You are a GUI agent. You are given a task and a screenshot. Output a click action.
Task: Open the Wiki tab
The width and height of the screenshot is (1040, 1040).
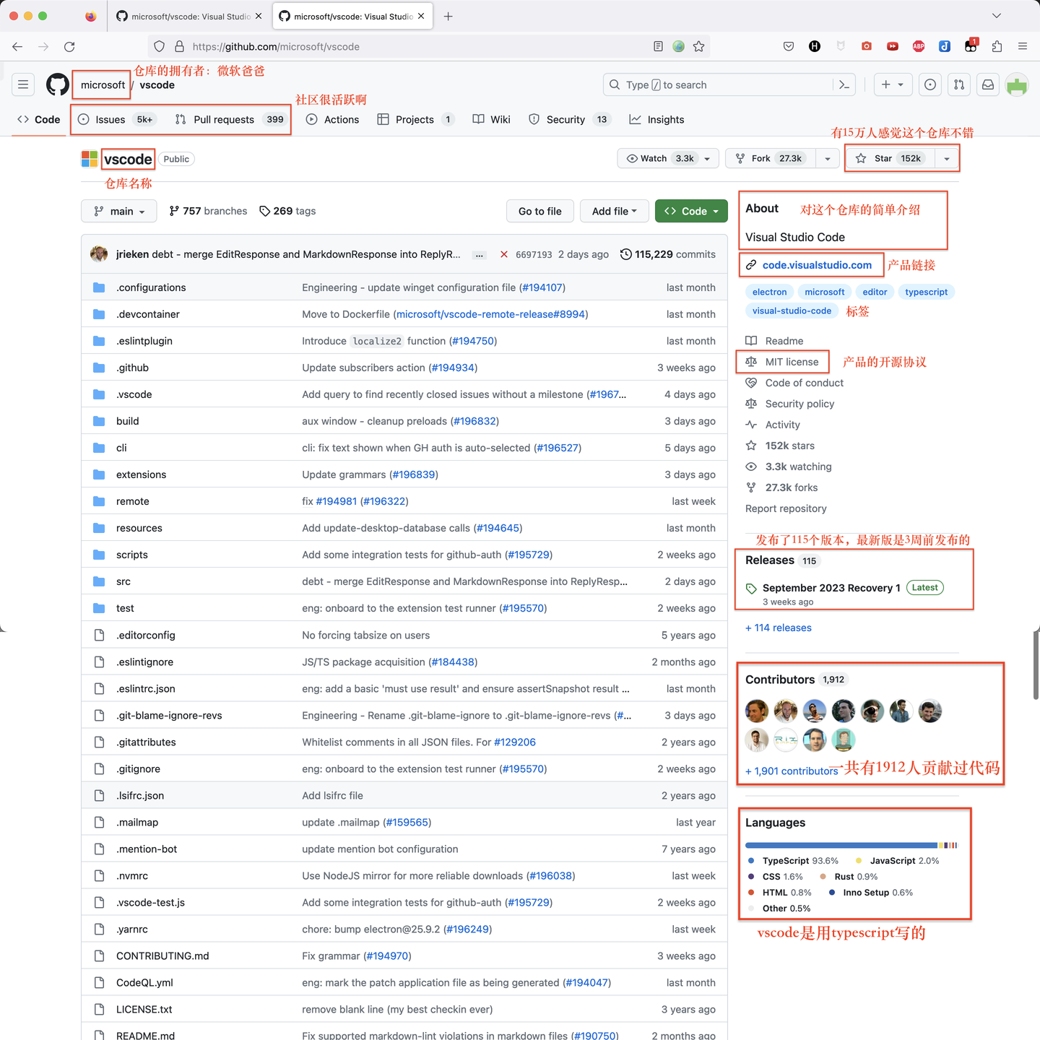(491, 119)
